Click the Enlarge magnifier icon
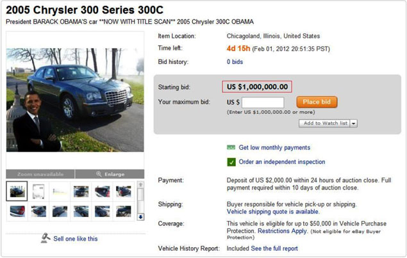407x258 pixels. 99,174
